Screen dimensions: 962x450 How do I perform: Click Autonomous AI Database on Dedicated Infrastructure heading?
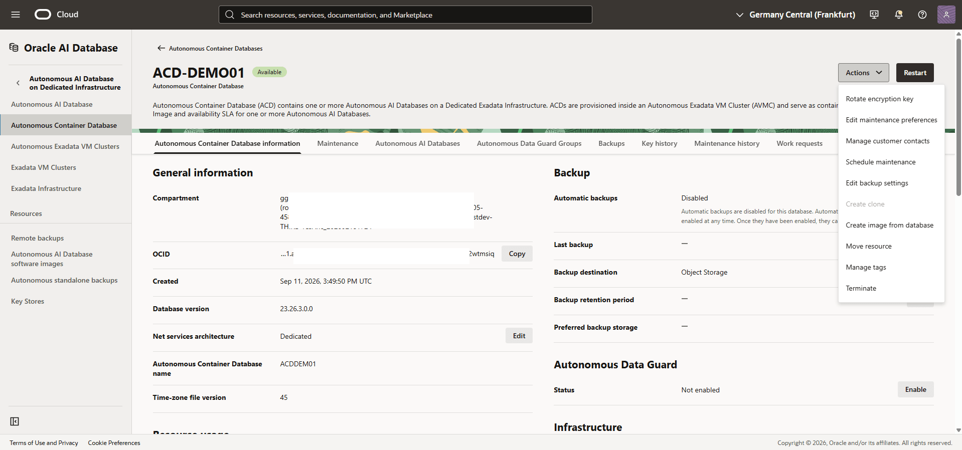(x=75, y=83)
